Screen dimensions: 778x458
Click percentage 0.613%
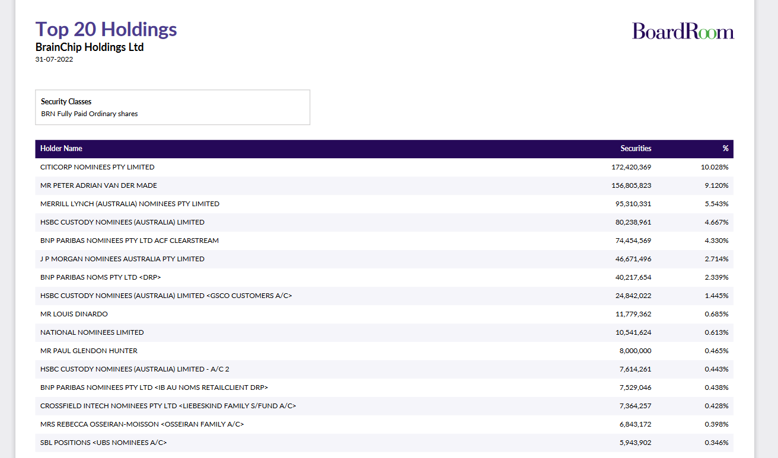coord(716,332)
